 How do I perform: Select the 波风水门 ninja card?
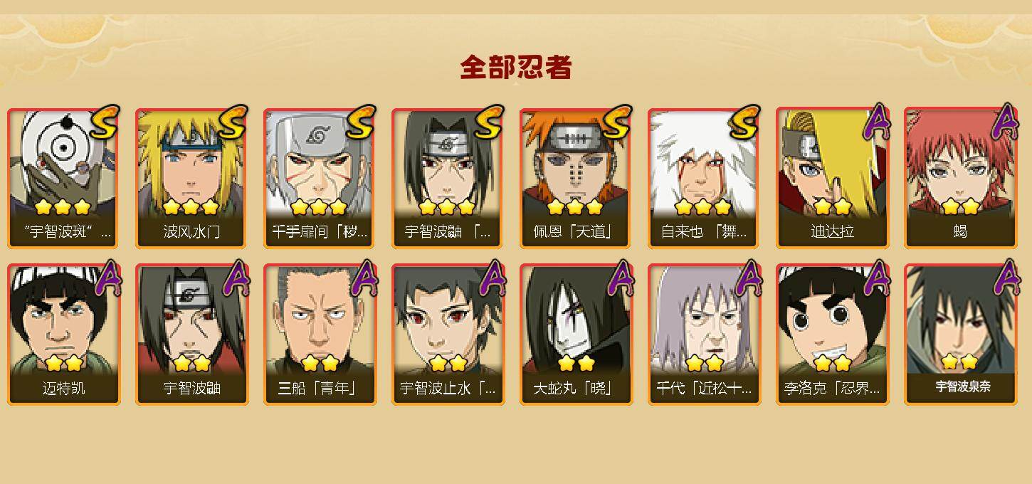point(191,178)
